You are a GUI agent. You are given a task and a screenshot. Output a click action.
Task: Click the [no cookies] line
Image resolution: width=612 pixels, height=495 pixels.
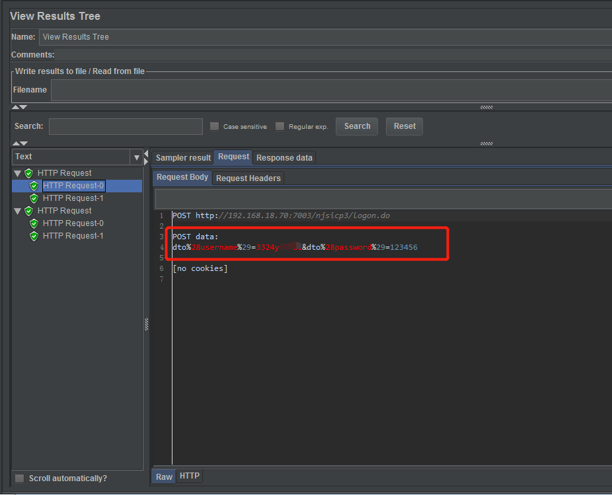[200, 268]
